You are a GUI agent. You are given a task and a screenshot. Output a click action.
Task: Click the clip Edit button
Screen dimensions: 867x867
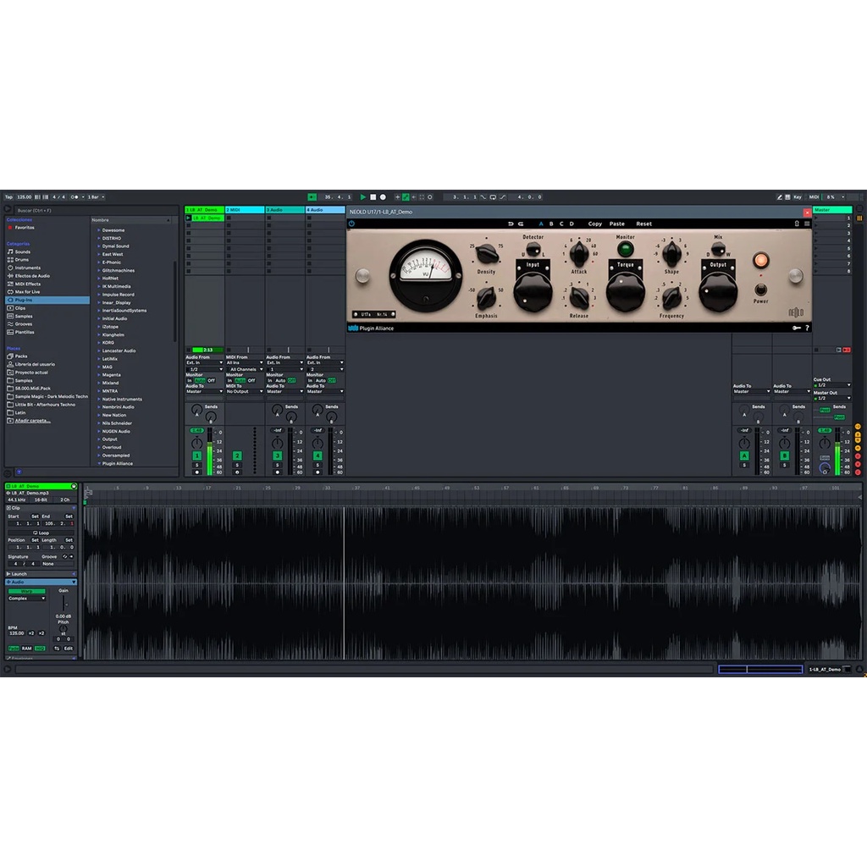(x=68, y=648)
